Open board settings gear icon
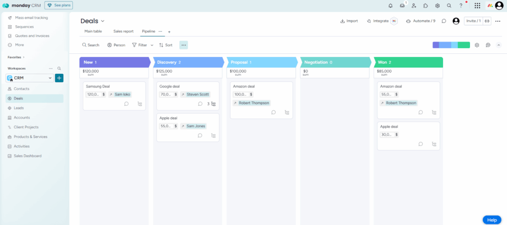The image size is (507, 225). [477, 45]
